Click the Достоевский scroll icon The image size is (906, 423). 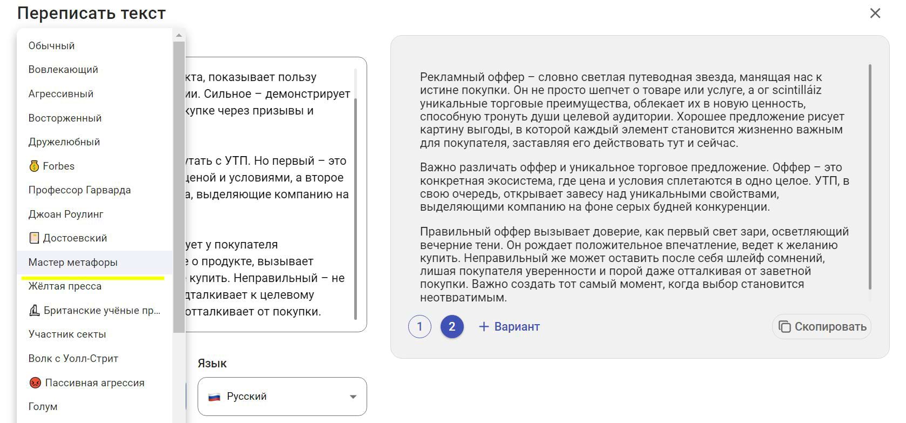(34, 238)
